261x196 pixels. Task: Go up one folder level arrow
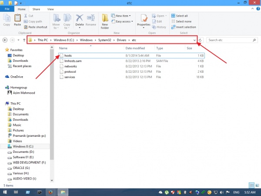click(x=24, y=40)
